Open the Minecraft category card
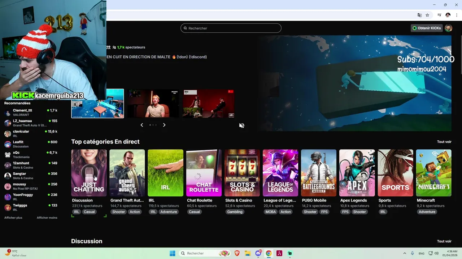 (433, 173)
